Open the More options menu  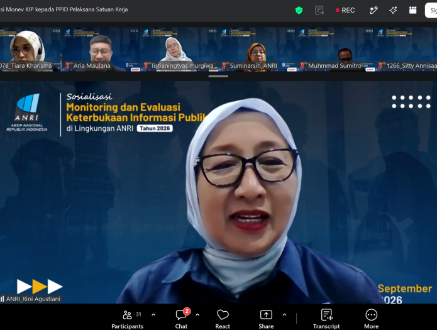click(371, 319)
